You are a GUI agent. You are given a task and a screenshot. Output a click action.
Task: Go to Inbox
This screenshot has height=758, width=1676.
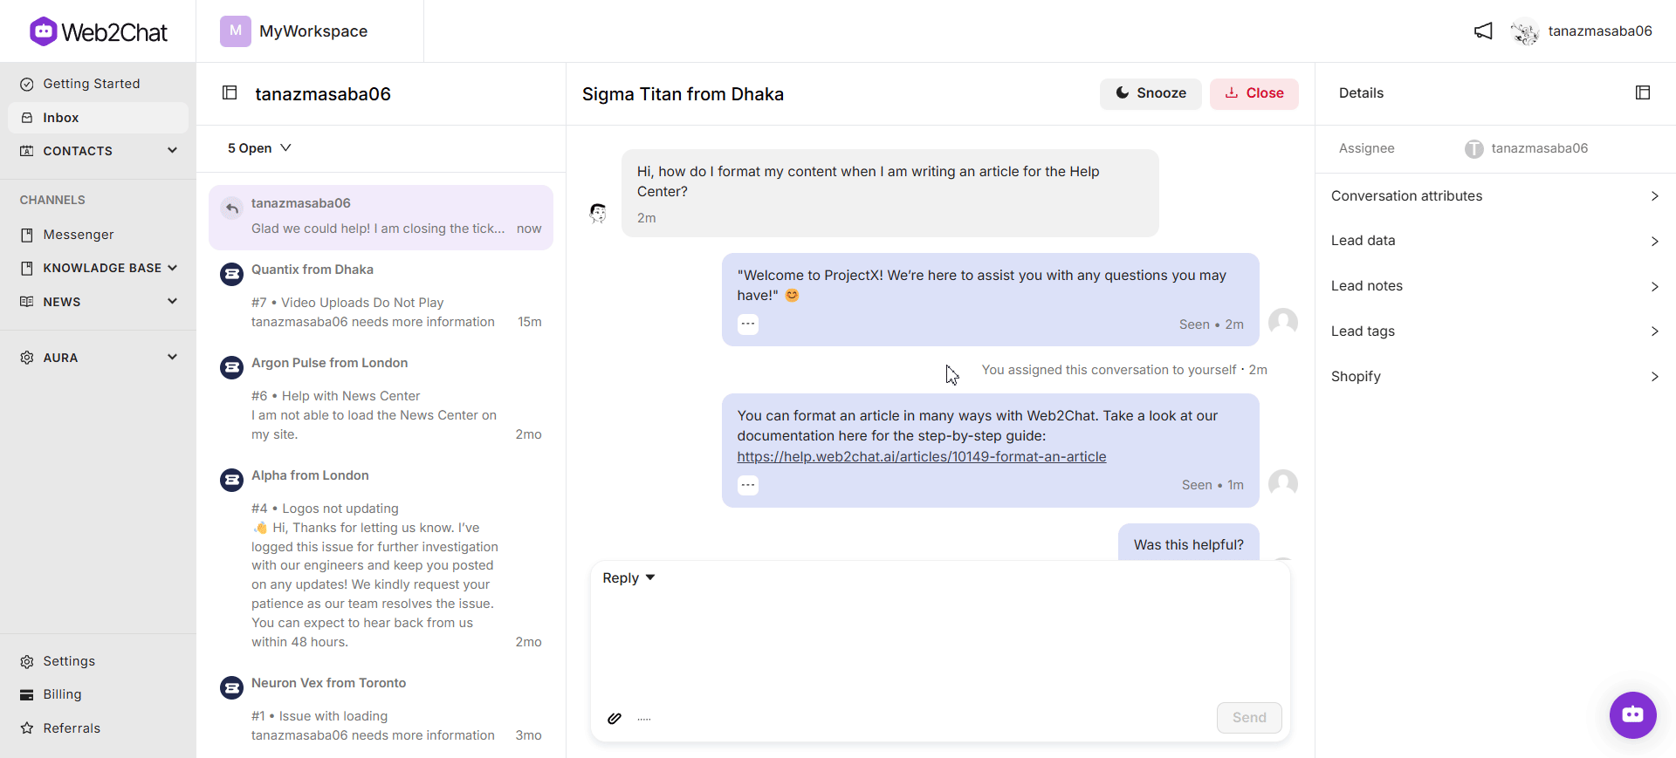click(98, 118)
